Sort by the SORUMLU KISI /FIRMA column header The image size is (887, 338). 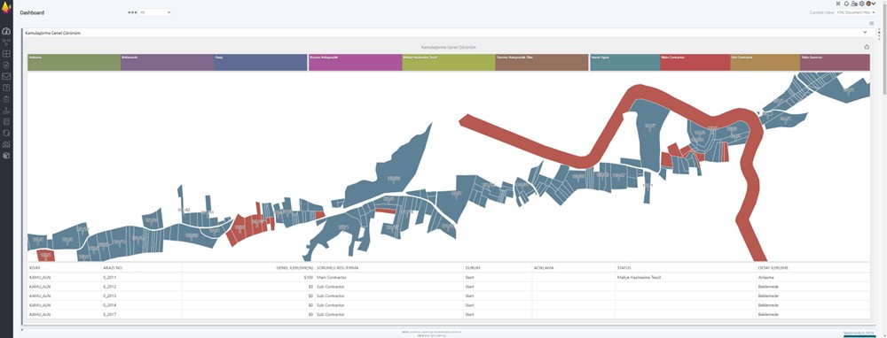point(389,268)
